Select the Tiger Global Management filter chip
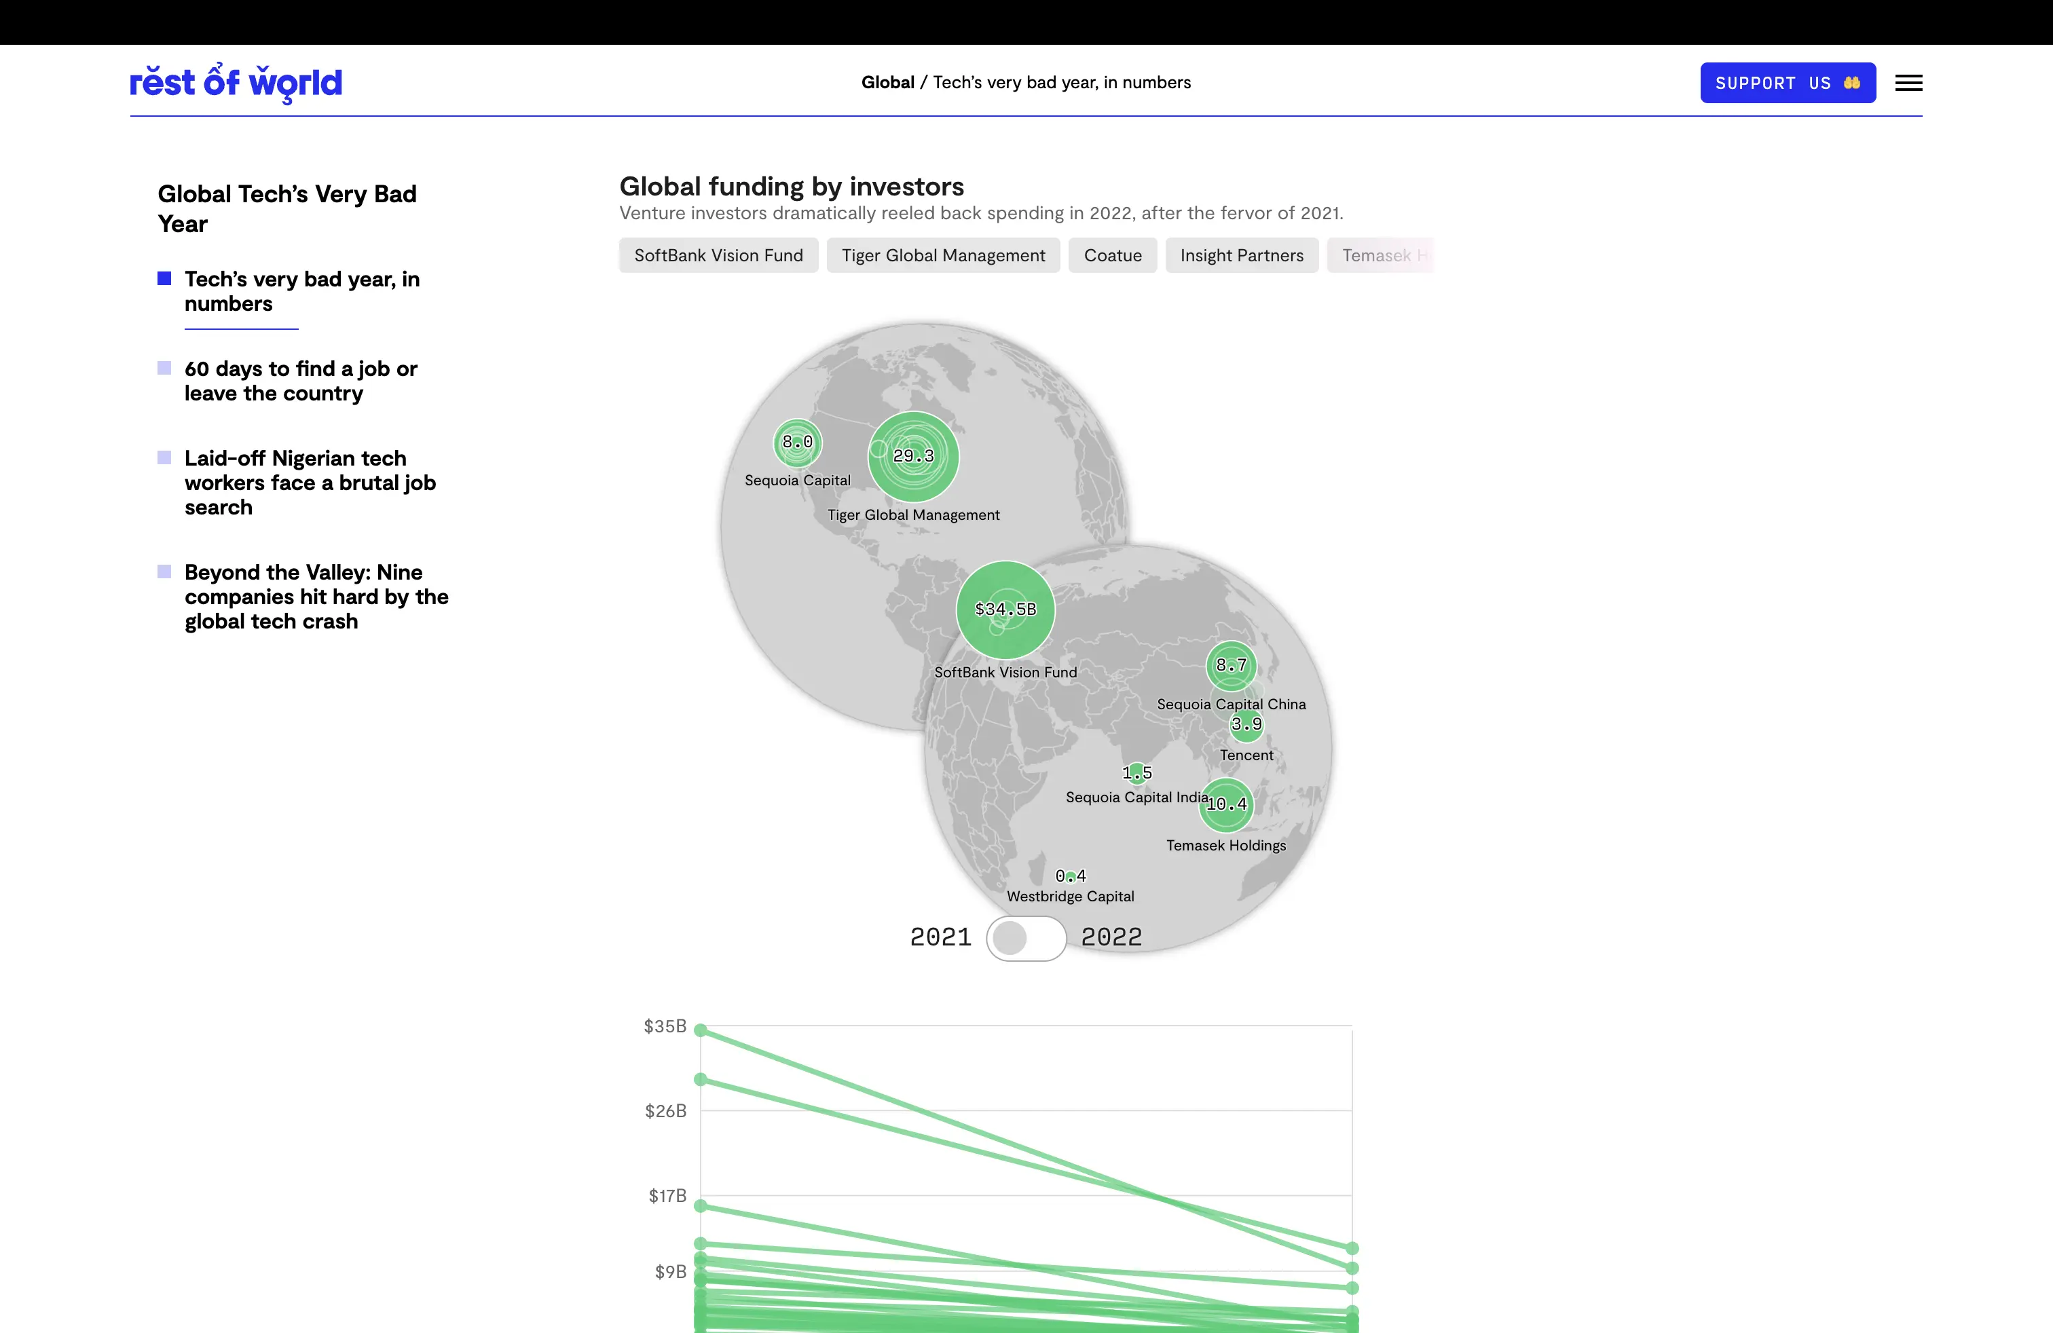Image resolution: width=2053 pixels, height=1333 pixels. (943, 255)
